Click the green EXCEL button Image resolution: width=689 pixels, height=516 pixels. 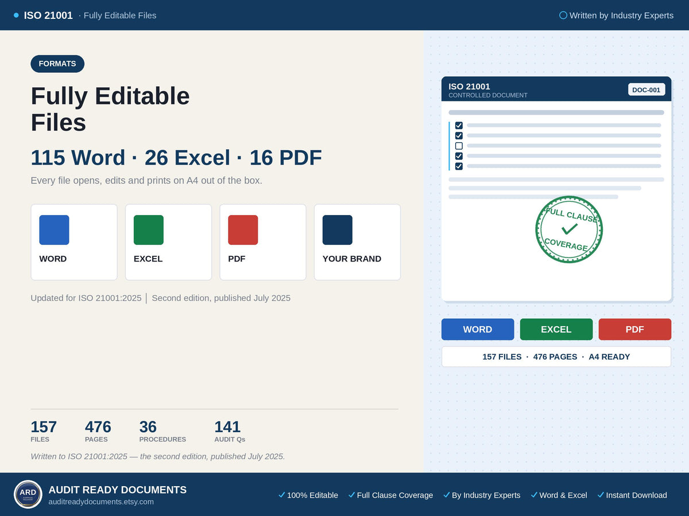pyautogui.click(x=556, y=329)
